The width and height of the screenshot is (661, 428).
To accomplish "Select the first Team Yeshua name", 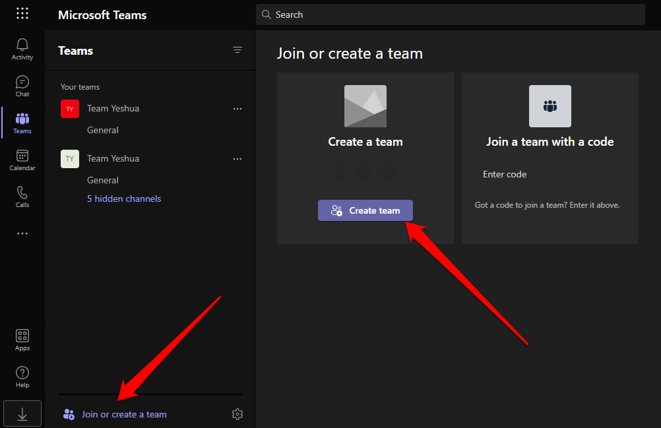I will click(113, 108).
